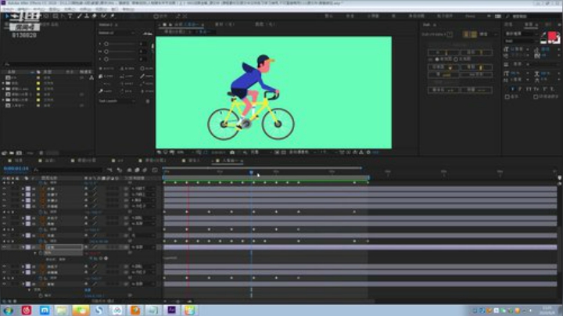The image size is (563, 316).
Task: Select the filled radio option in Duik panel
Action: point(437,59)
